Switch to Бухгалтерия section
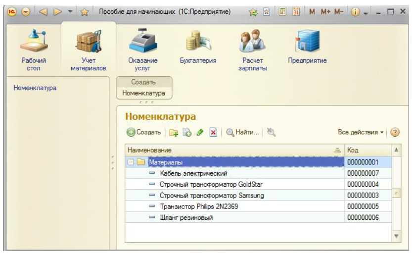The width and height of the screenshot is (415, 253). click(x=198, y=47)
